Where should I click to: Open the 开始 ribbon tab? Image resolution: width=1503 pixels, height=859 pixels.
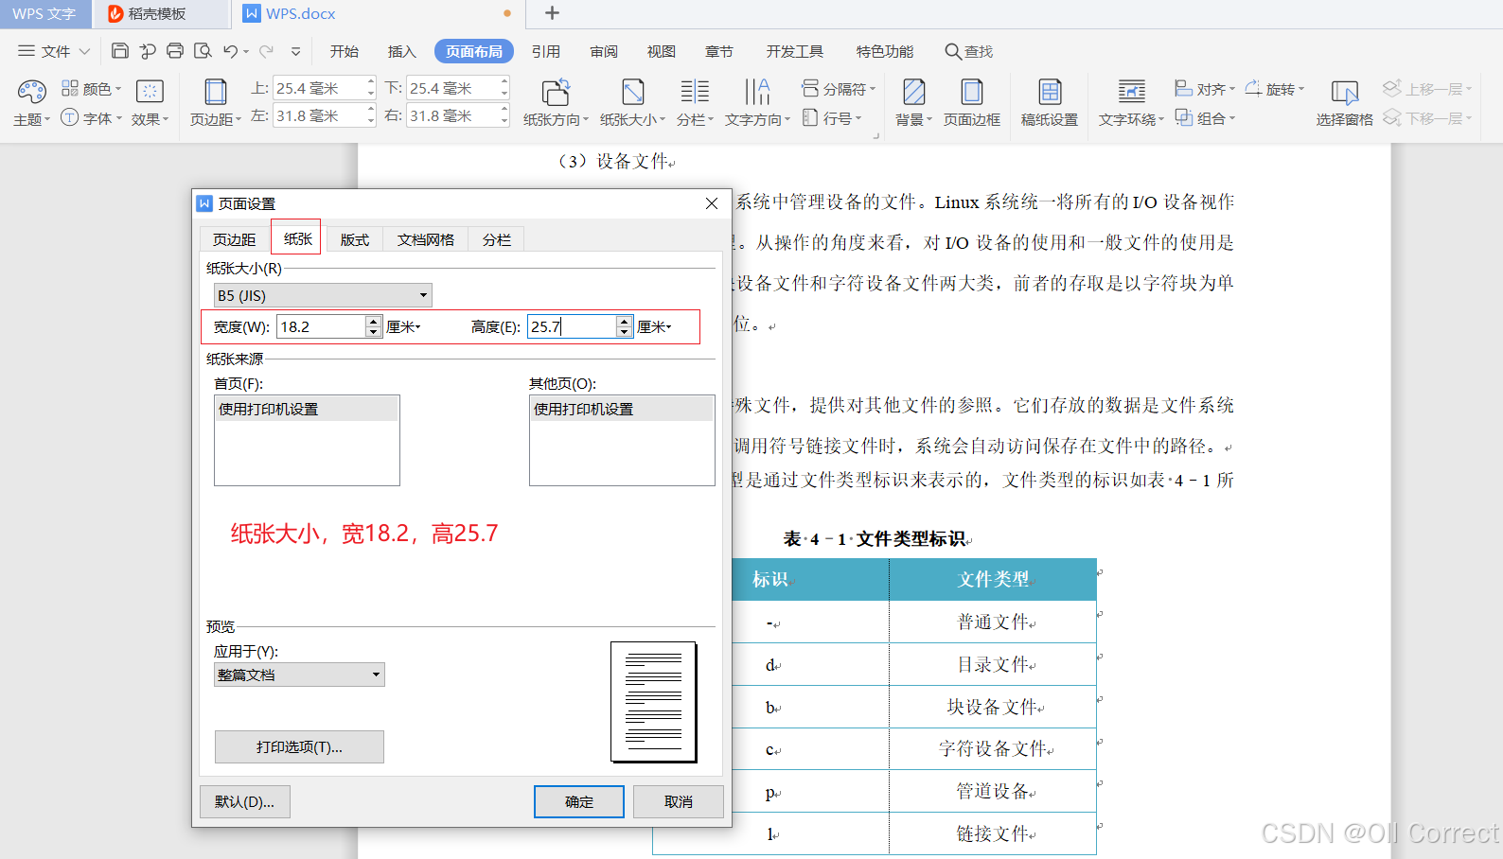click(345, 51)
